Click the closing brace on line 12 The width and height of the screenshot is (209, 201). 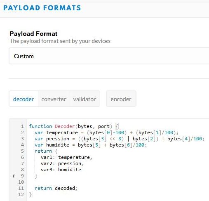pos(31,194)
